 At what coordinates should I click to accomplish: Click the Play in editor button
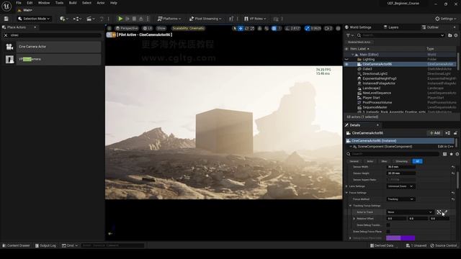(120, 19)
